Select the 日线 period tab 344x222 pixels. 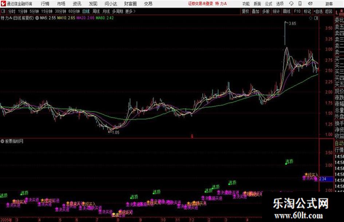(86, 11)
